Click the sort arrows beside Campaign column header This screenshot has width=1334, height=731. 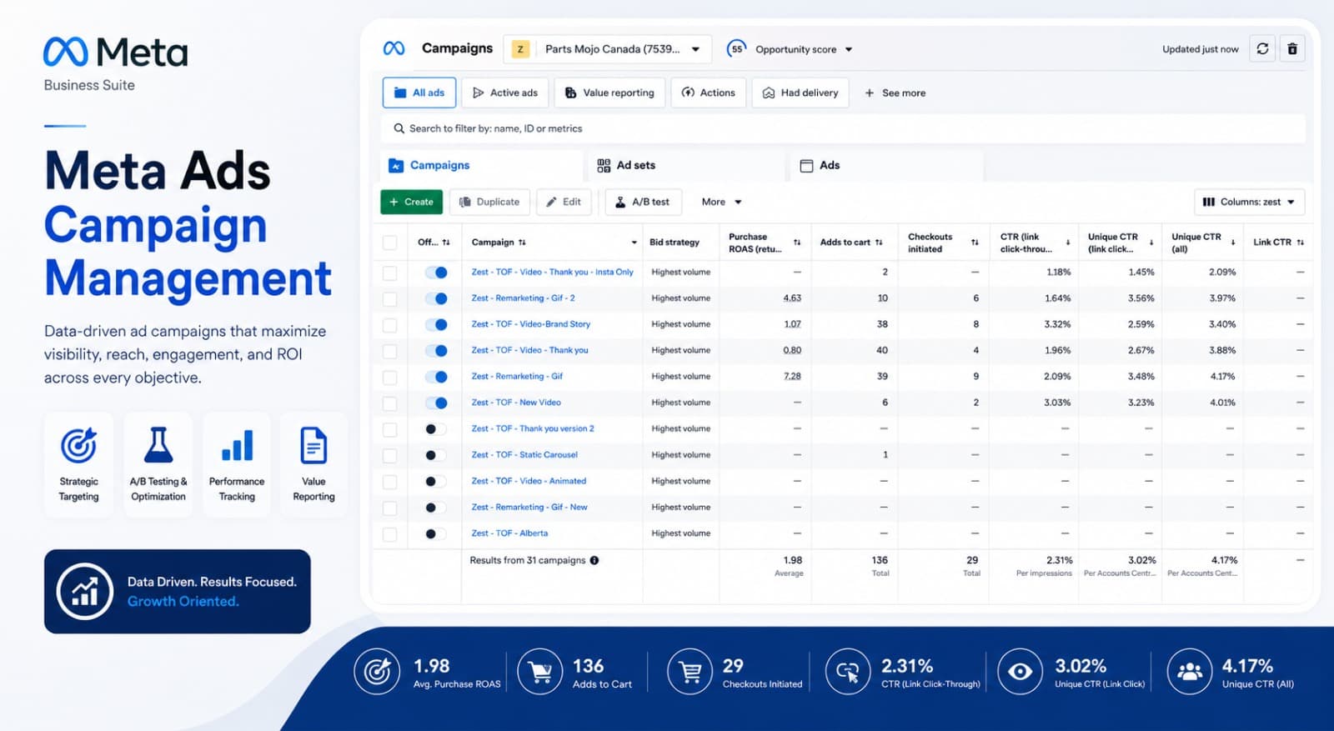522,243
